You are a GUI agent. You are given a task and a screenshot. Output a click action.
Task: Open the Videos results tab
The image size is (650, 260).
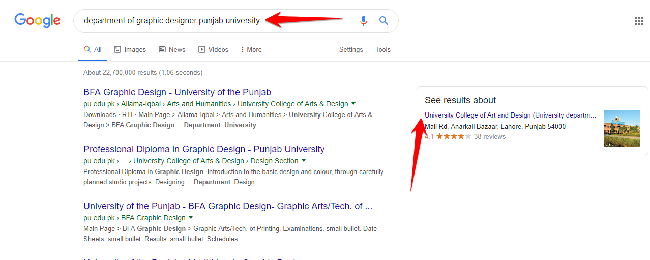click(x=213, y=49)
